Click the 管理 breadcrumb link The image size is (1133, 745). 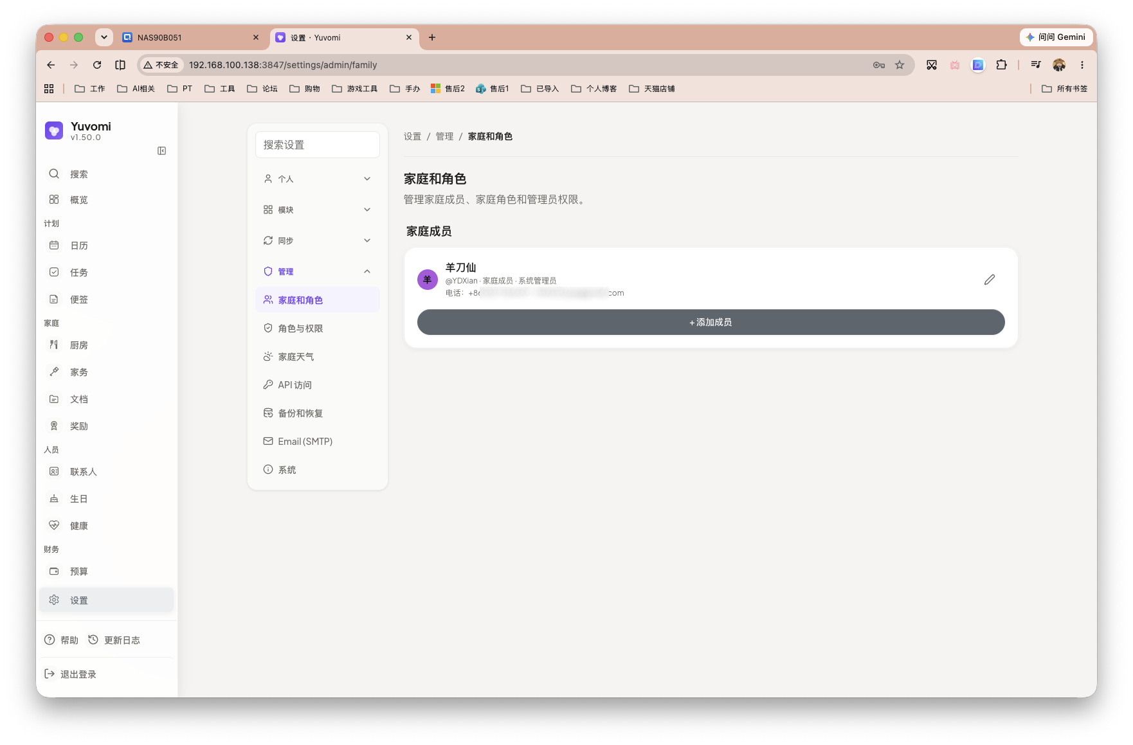tap(444, 136)
